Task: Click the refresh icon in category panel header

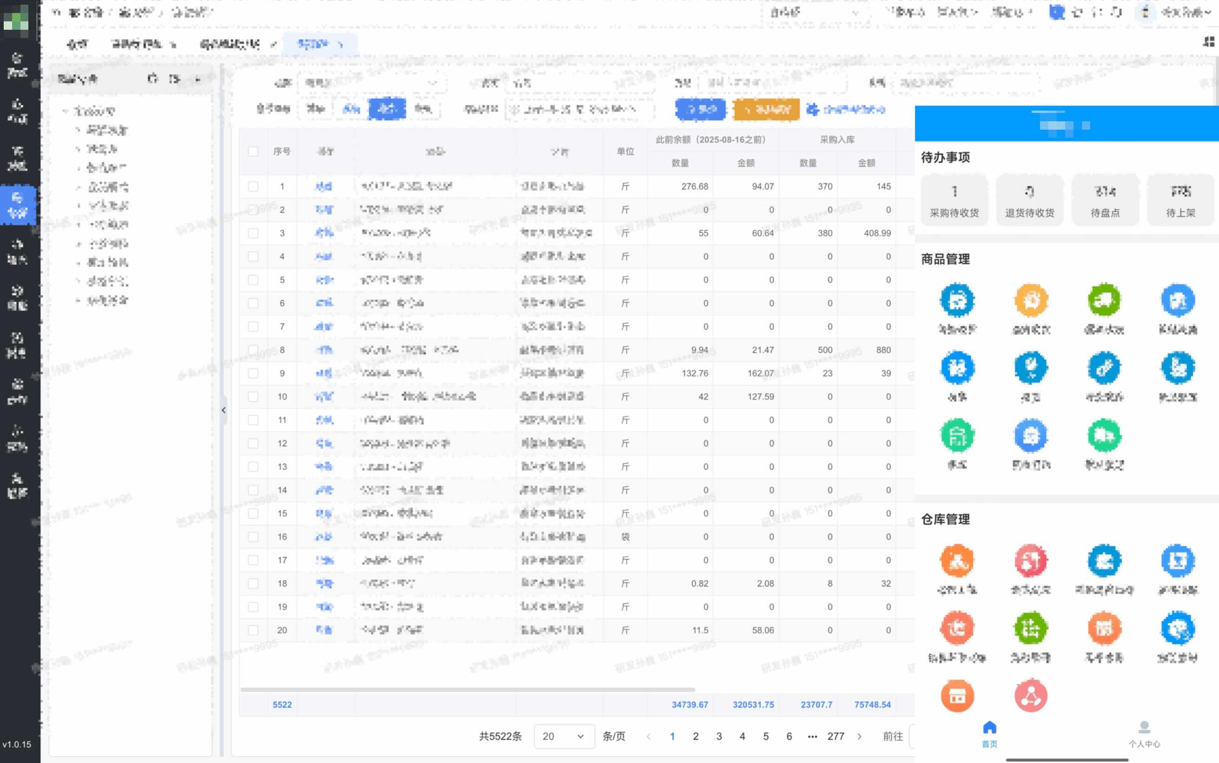Action: point(152,79)
